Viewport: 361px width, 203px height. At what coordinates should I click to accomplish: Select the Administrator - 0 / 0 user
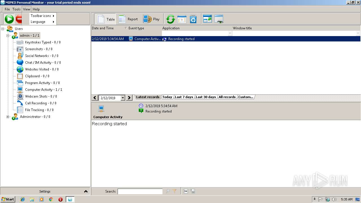point(35,117)
